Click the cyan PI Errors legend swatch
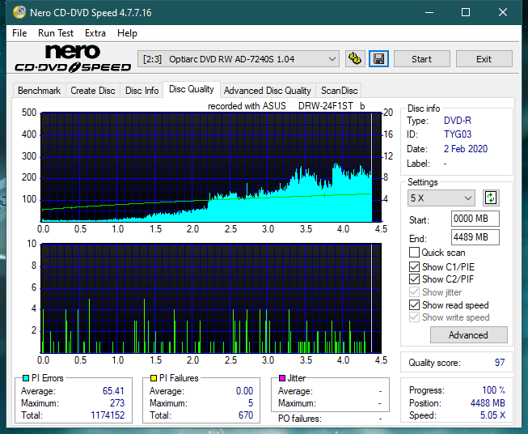Viewport: 528px width, 434px height. [25, 378]
